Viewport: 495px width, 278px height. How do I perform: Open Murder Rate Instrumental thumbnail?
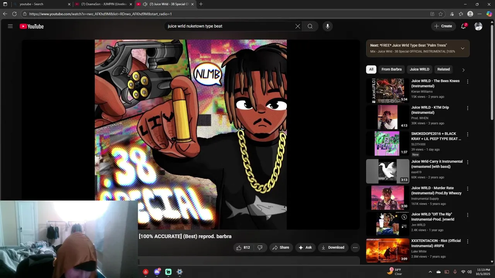(x=387, y=198)
